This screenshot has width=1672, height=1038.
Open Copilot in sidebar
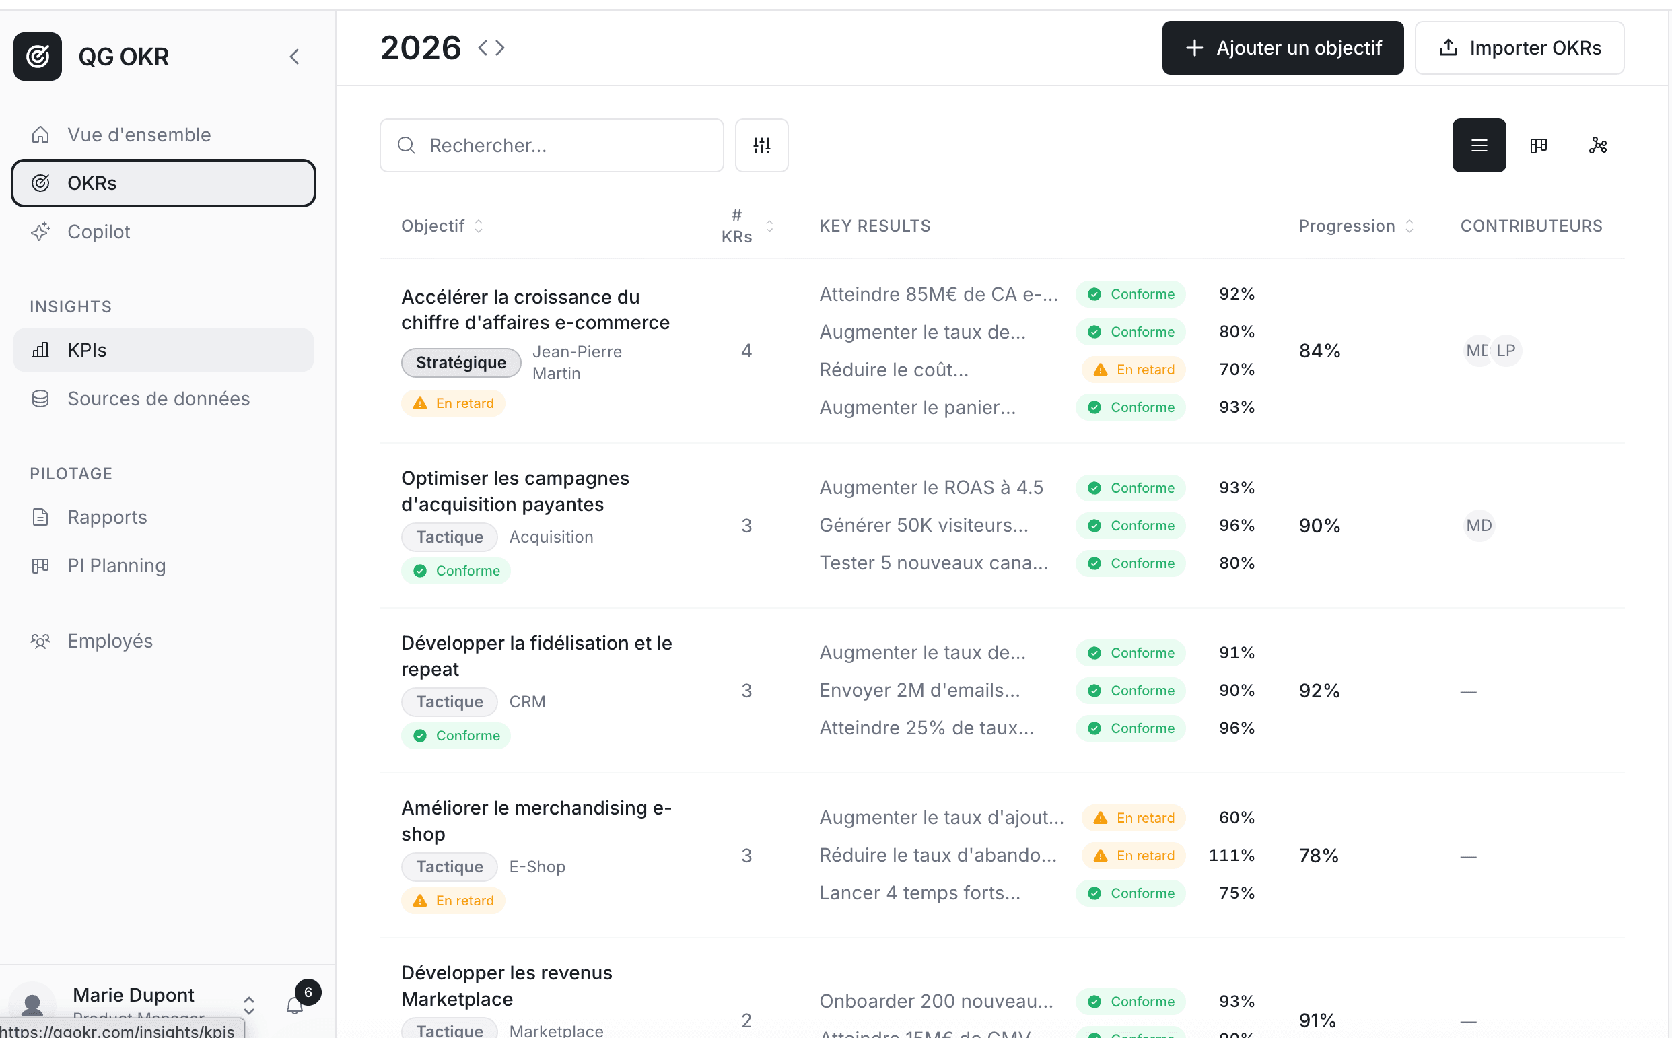(98, 232)
